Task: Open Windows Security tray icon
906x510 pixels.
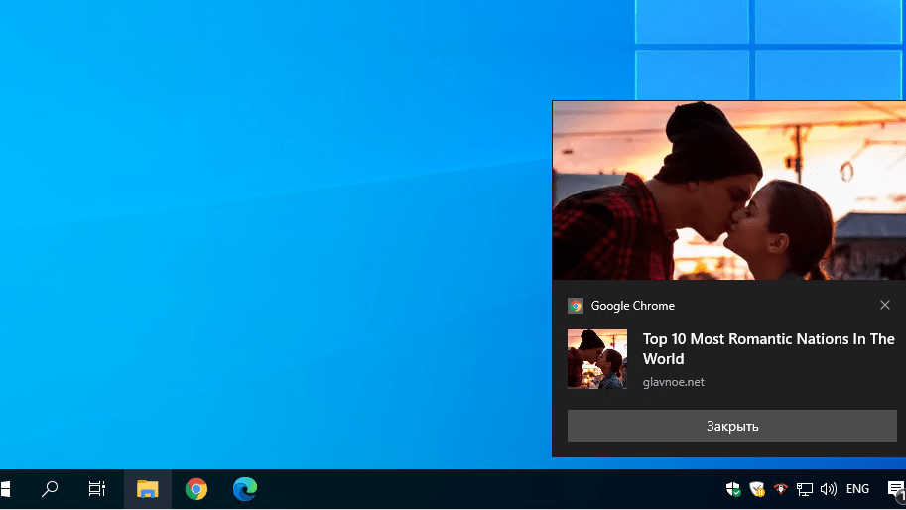Action: pyautogui.click(x=733, y=489)
